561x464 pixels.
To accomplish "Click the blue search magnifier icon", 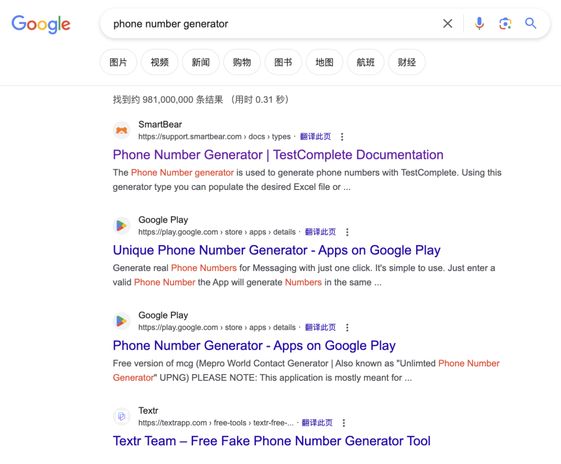I will click(x=530, y=23).
